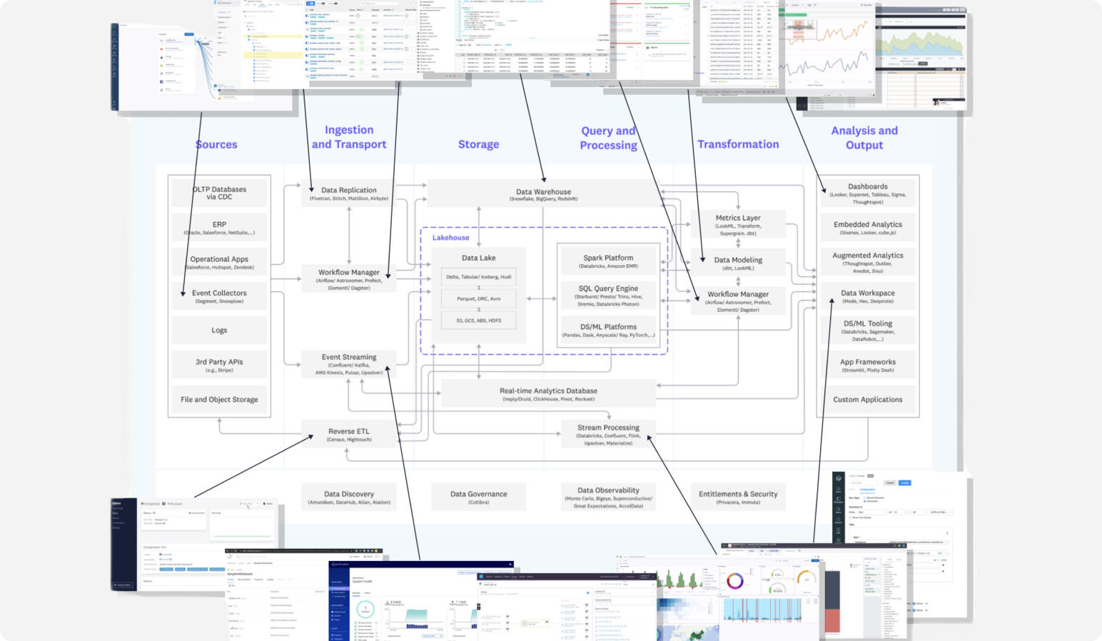This screenshot has height=641, width=1102.
Task: Select the Scheduled run type radio button
Action: tap(864, 501)
